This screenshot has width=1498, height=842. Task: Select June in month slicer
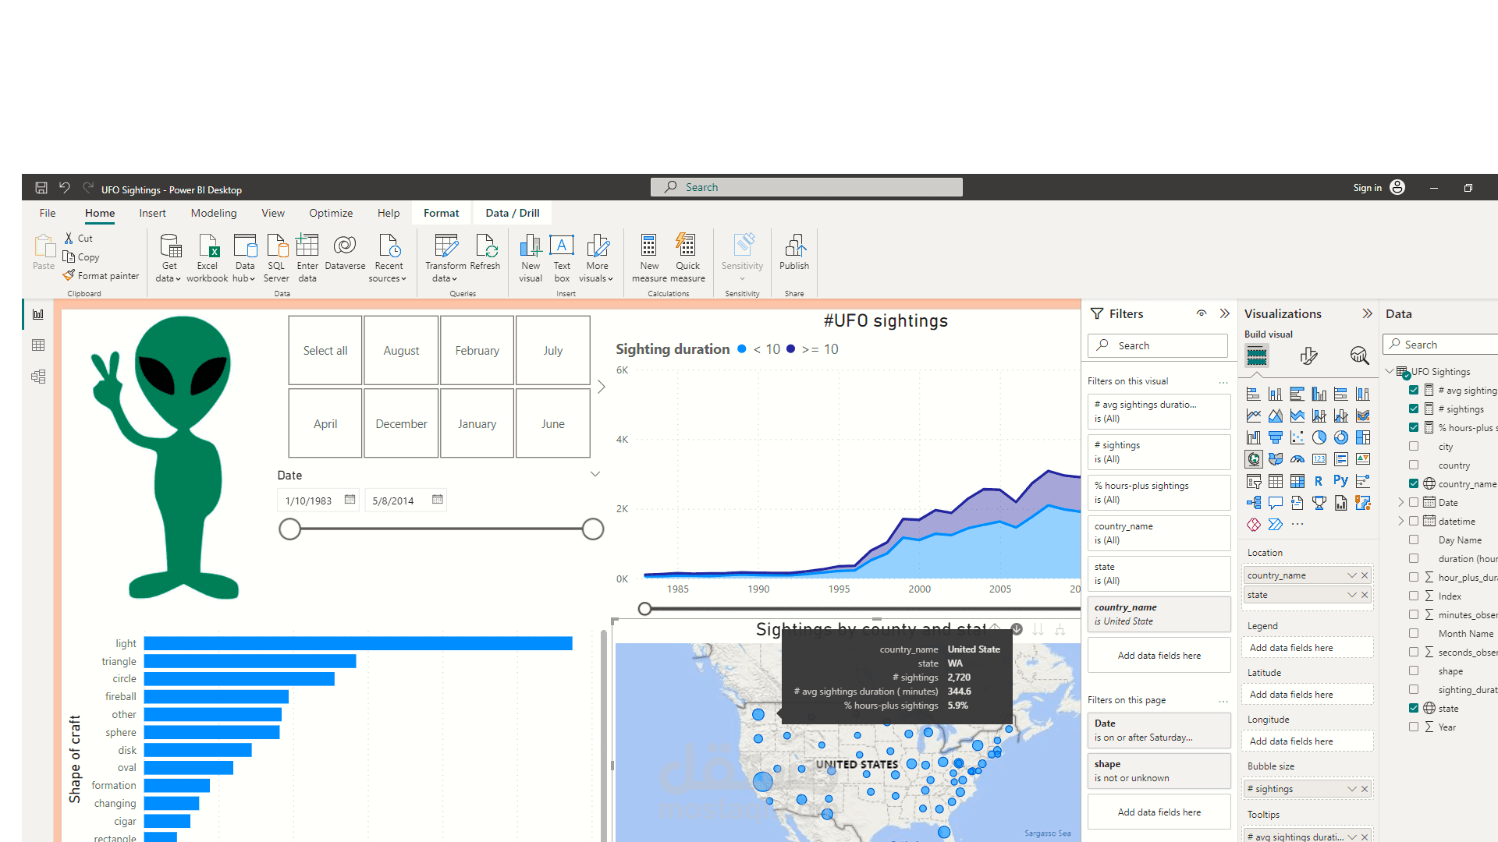coord(553,423)
